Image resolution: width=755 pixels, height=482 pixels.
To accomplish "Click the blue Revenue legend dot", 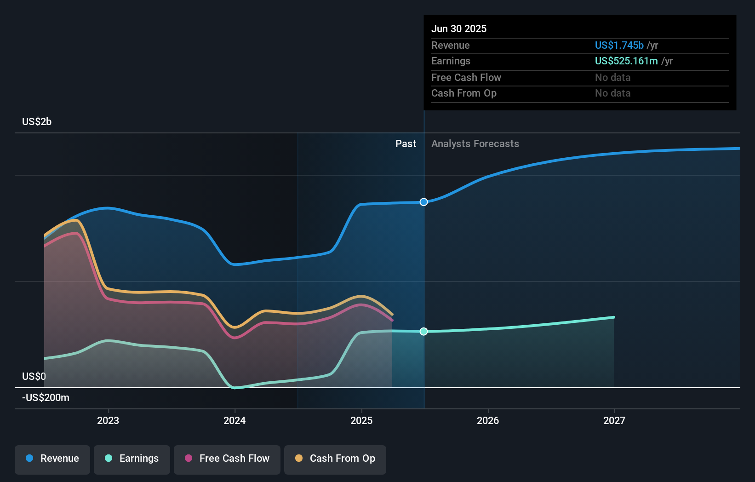I will (x=29, y=458).
